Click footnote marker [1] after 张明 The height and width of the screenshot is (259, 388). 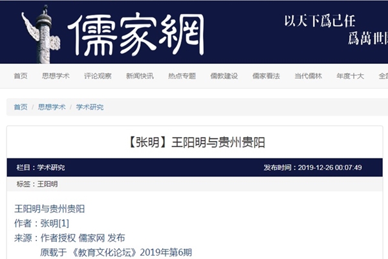64,223
